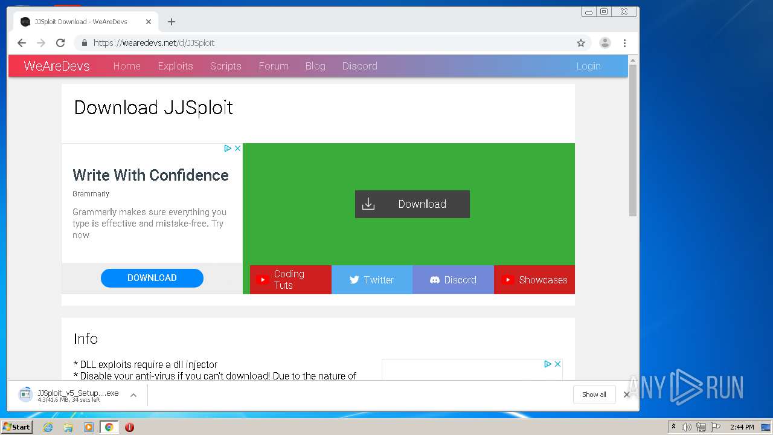This screenshot has height=435, width=773.
Task: Click AdChoices icon on Grammarly ad
Action: click(x=228, y=148)
